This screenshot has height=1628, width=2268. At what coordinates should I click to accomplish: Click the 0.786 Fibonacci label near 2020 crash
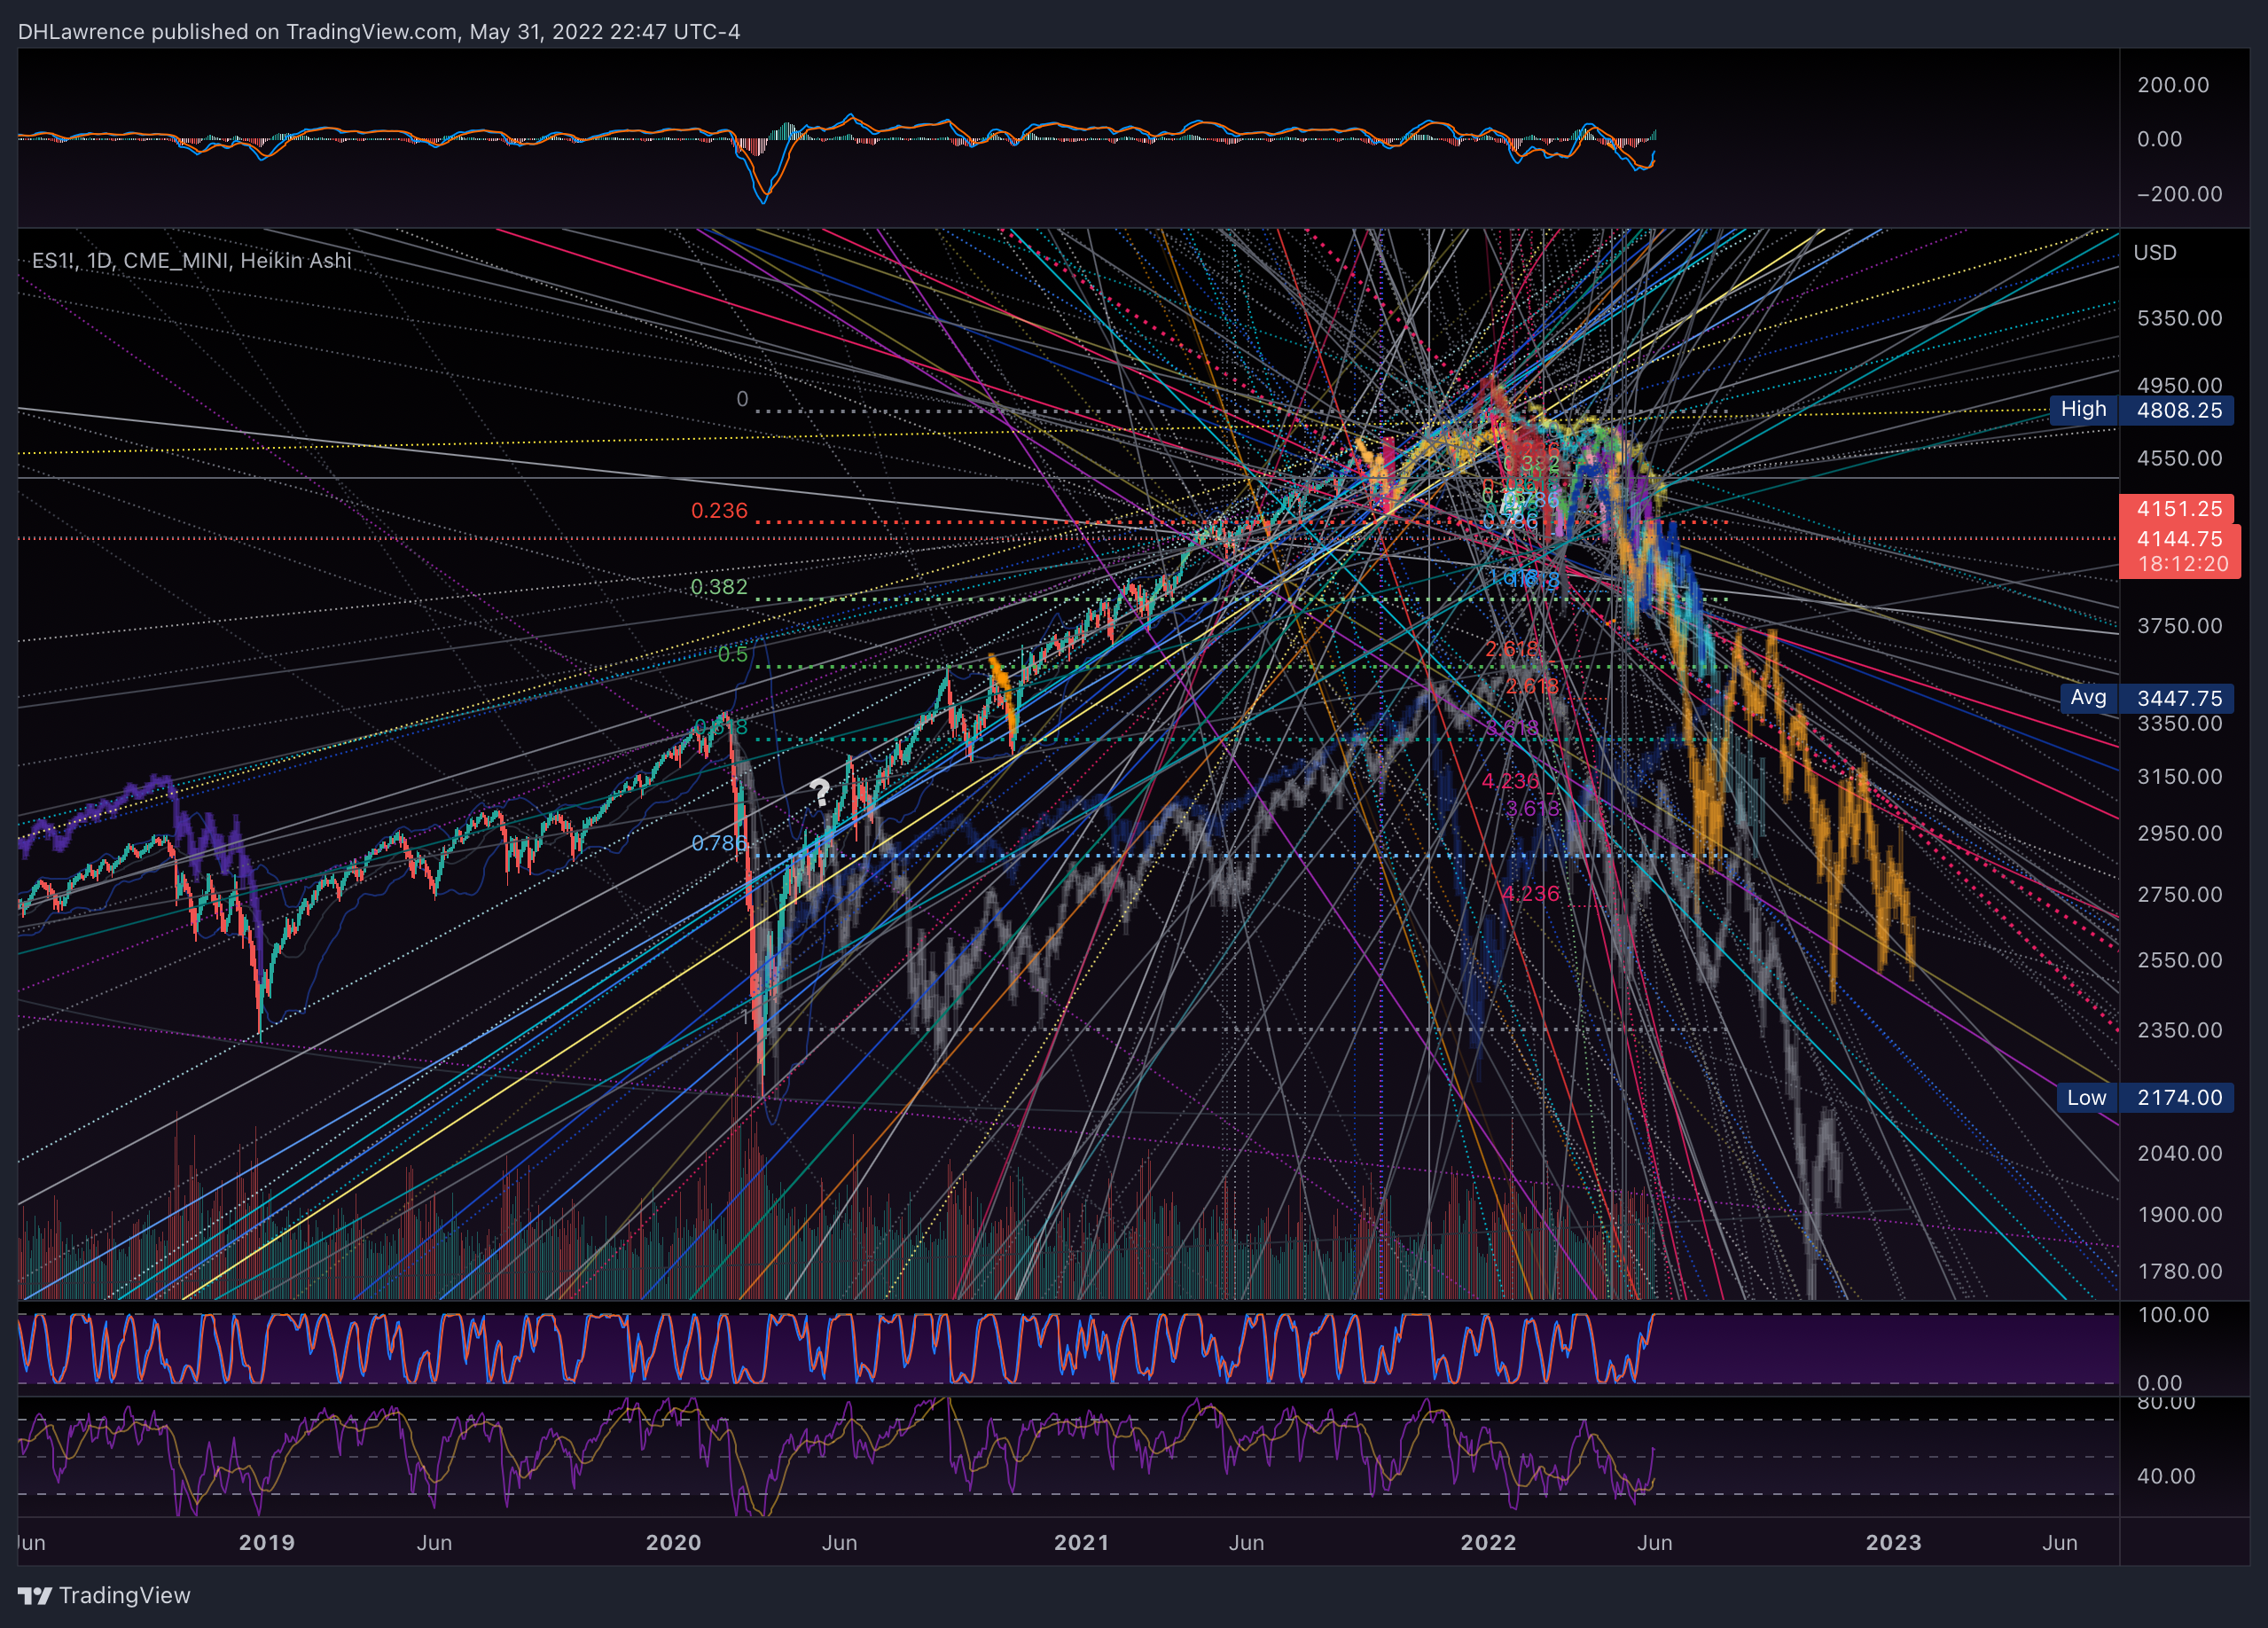pyautogui.click(x=719, y=843)
